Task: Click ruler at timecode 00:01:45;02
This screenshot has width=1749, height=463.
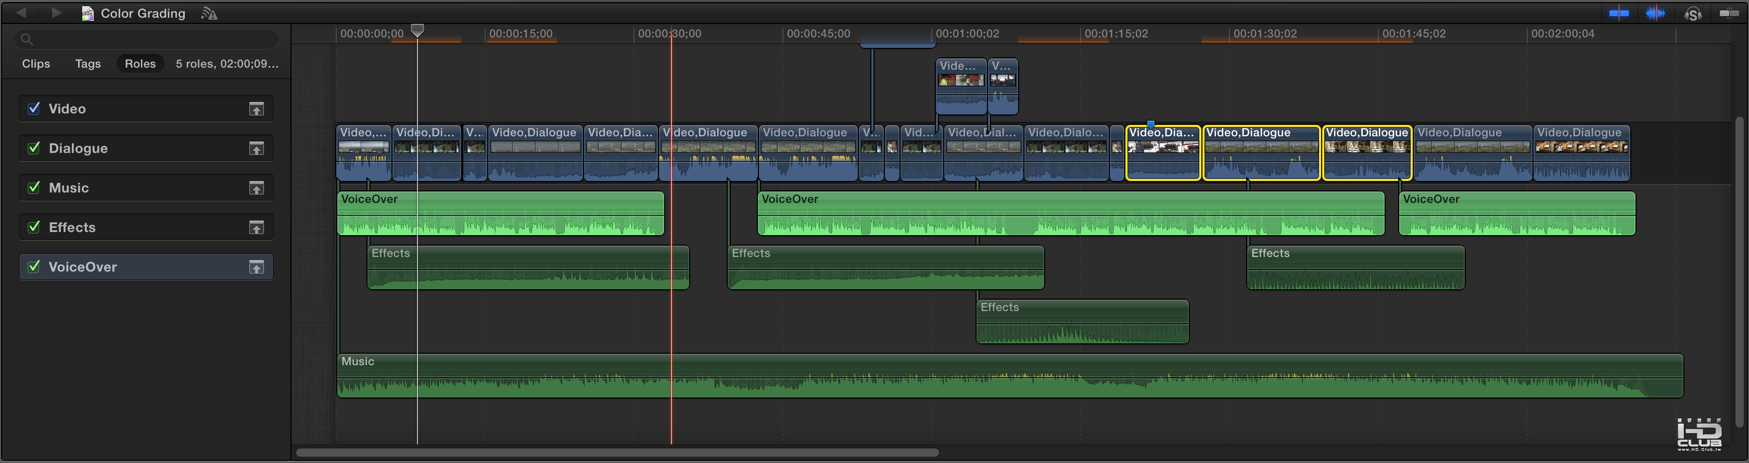Action: point(1414,33)
